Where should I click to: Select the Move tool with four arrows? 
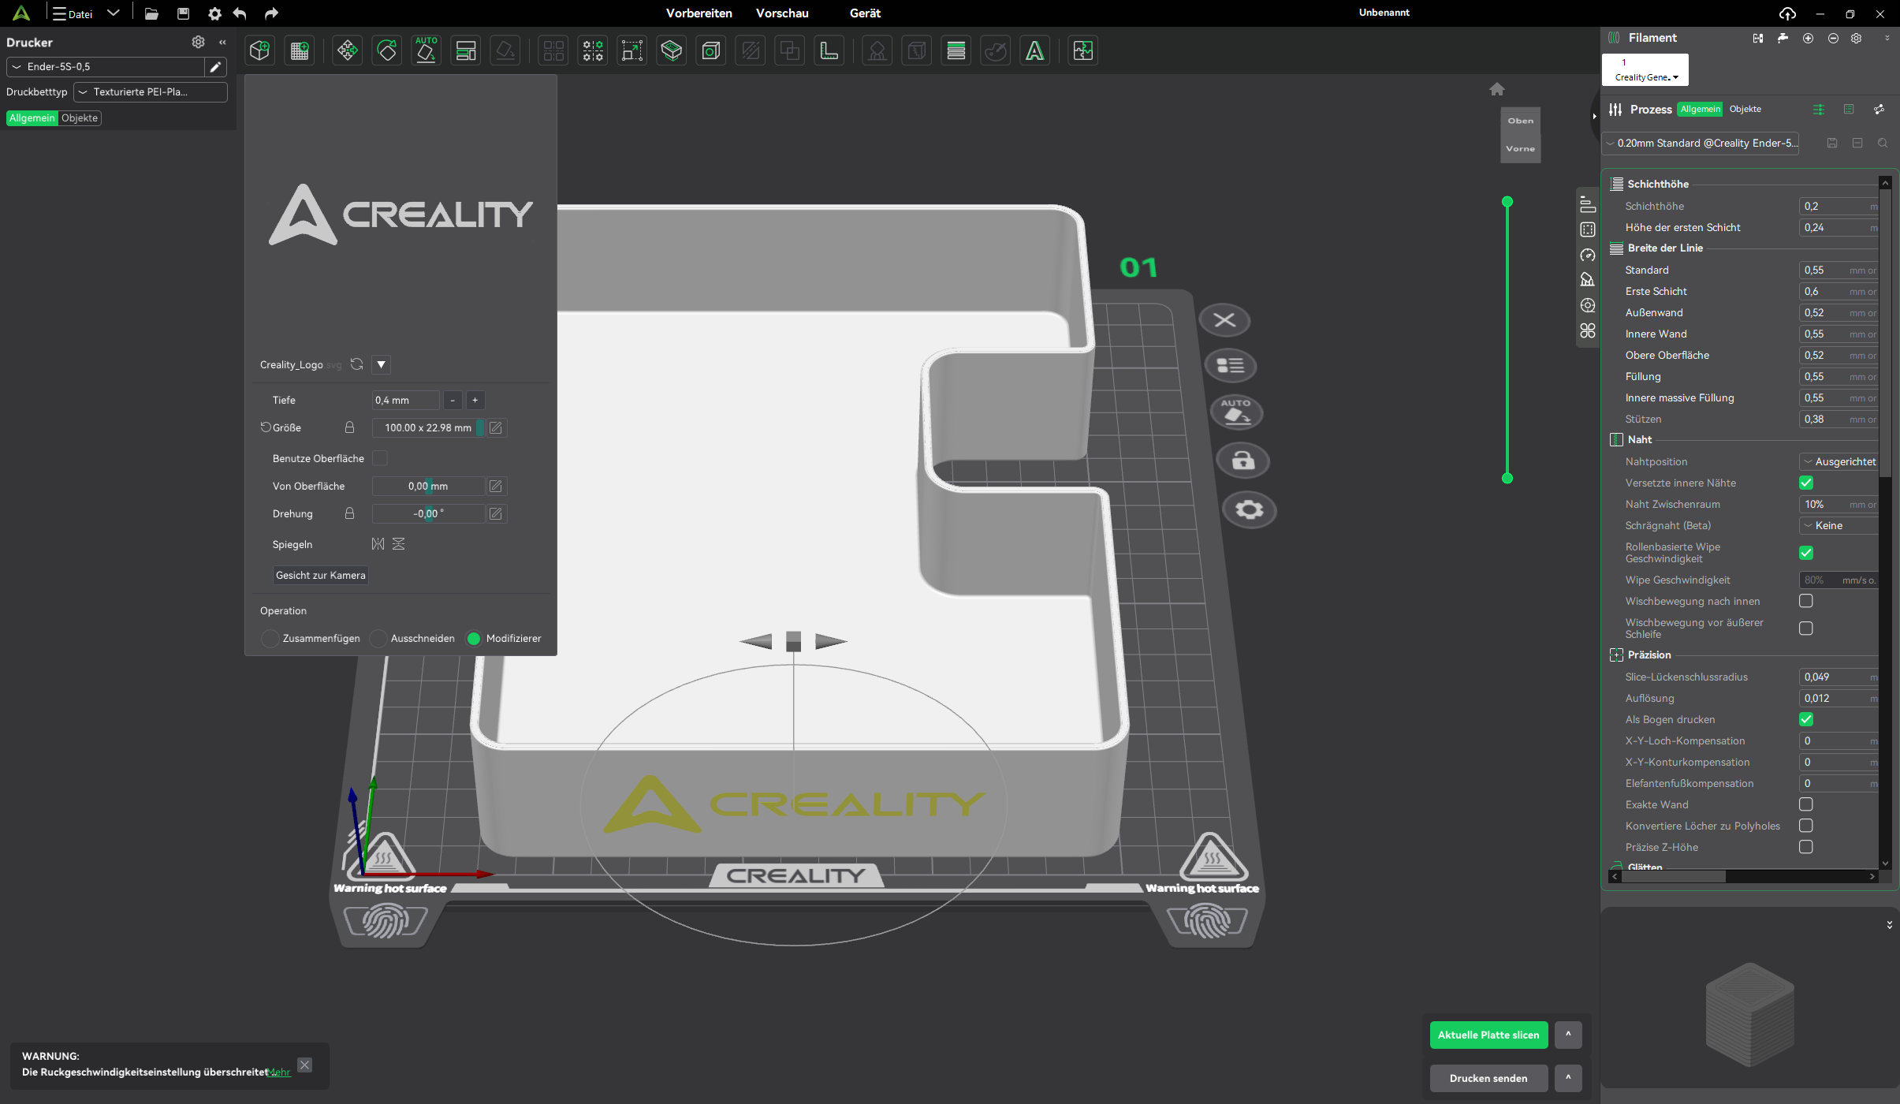[x=347, y=51]
